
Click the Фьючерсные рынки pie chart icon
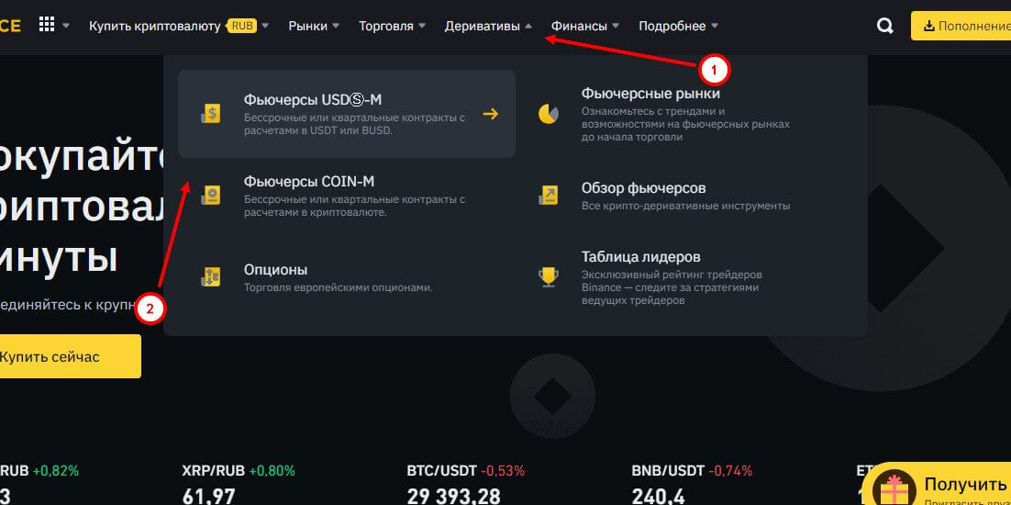coord(549,114)
